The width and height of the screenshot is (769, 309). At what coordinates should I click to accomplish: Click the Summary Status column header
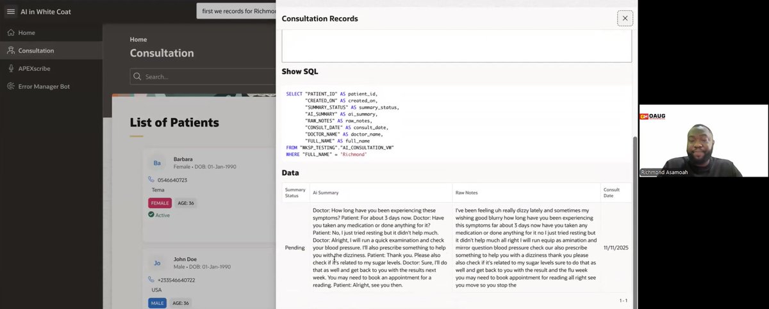[295, 193]
